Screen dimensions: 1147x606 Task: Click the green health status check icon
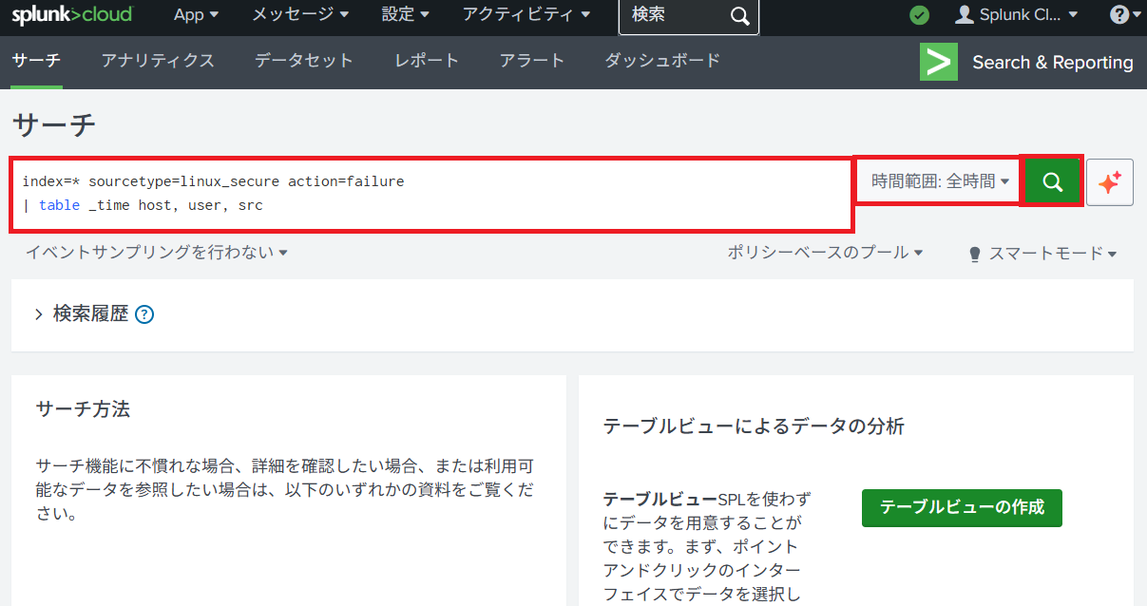click(x=919, y=15)
